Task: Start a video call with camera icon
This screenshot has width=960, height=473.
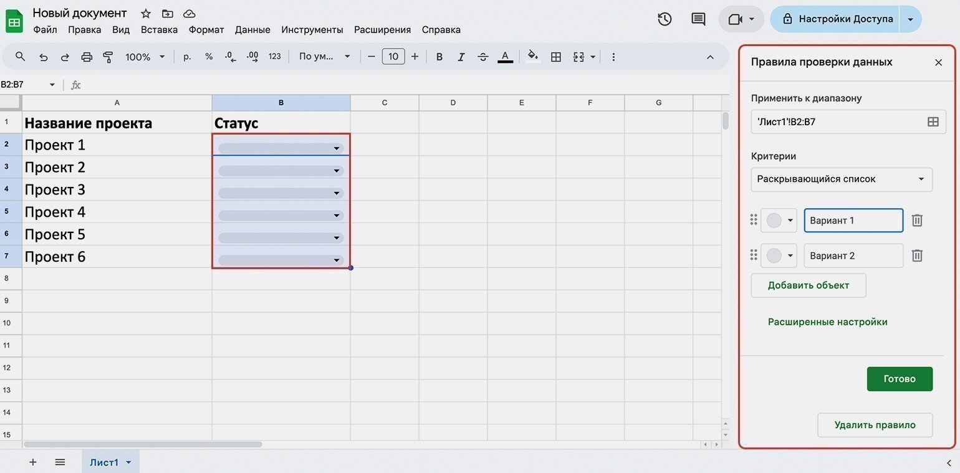Action: pos(735,19)
